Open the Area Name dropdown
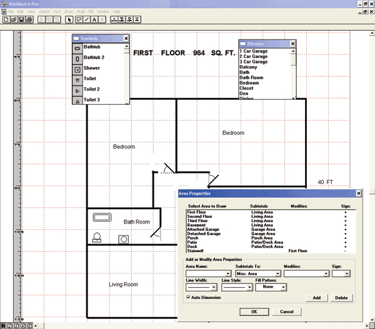Viewport: 375px width, 329px height. (x=228, y=273)
